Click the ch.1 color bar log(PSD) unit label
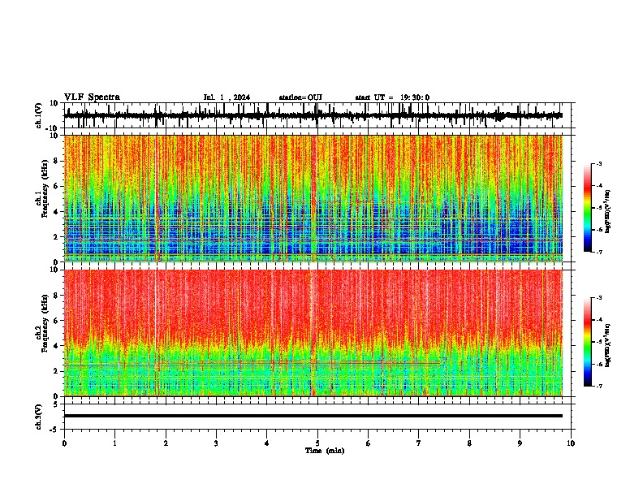This screenshot has width=643, height=497. (x=608, y=211)
